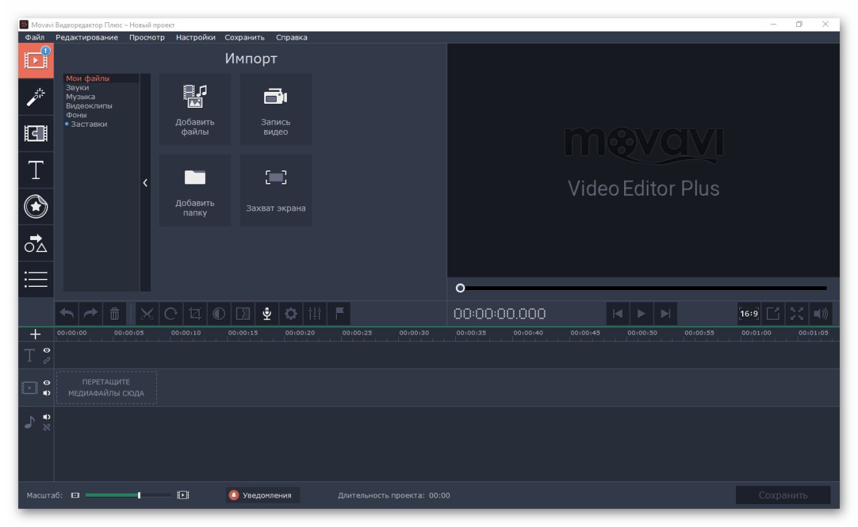Toggle title track link icon
Screen dimensions: 858x527
click(47, 360)
